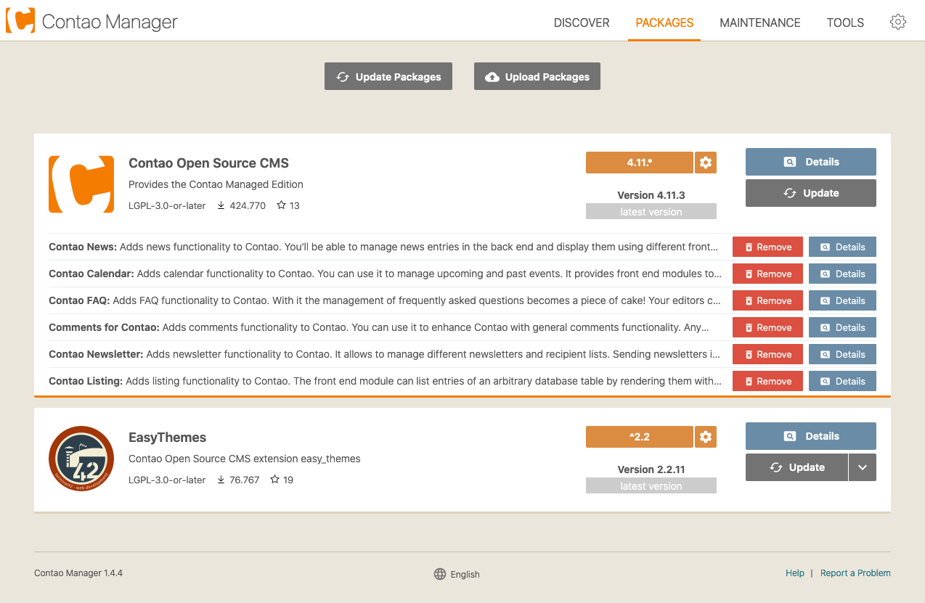Show Details for Contao FAQ

click(842, 300)
